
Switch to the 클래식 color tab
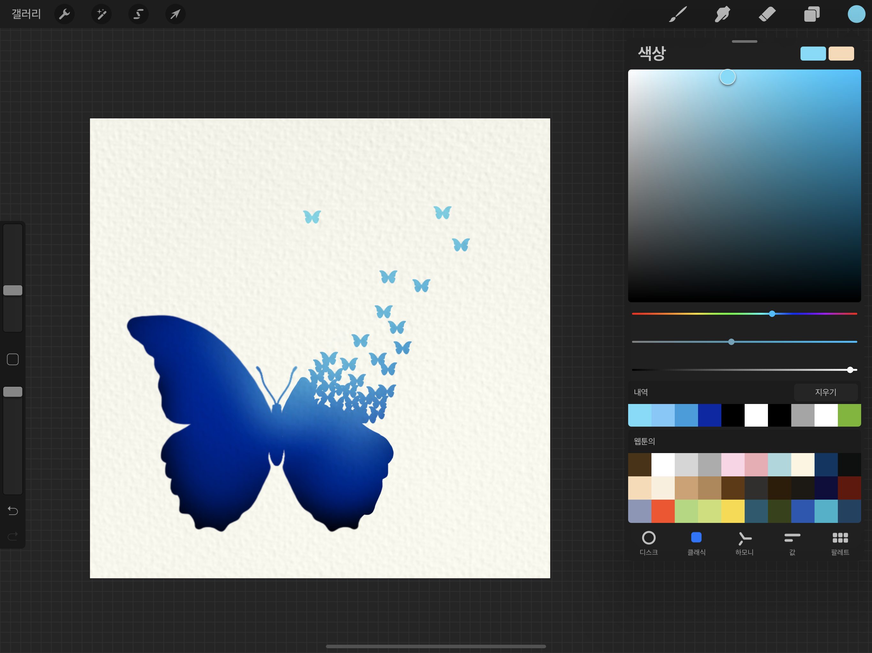pyautogui.click(x=696, y=544)
